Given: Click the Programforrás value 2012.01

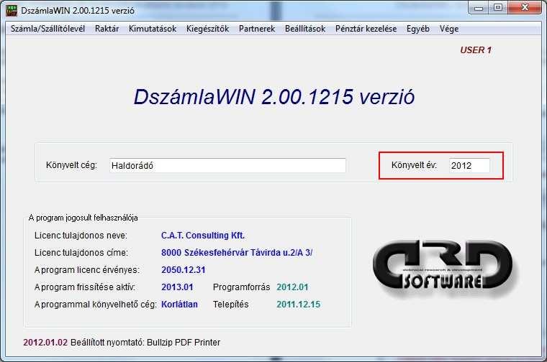Looking at the screenshot, I should point(292,287).
